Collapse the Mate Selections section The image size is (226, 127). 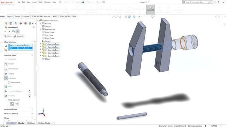coord(32,42)
